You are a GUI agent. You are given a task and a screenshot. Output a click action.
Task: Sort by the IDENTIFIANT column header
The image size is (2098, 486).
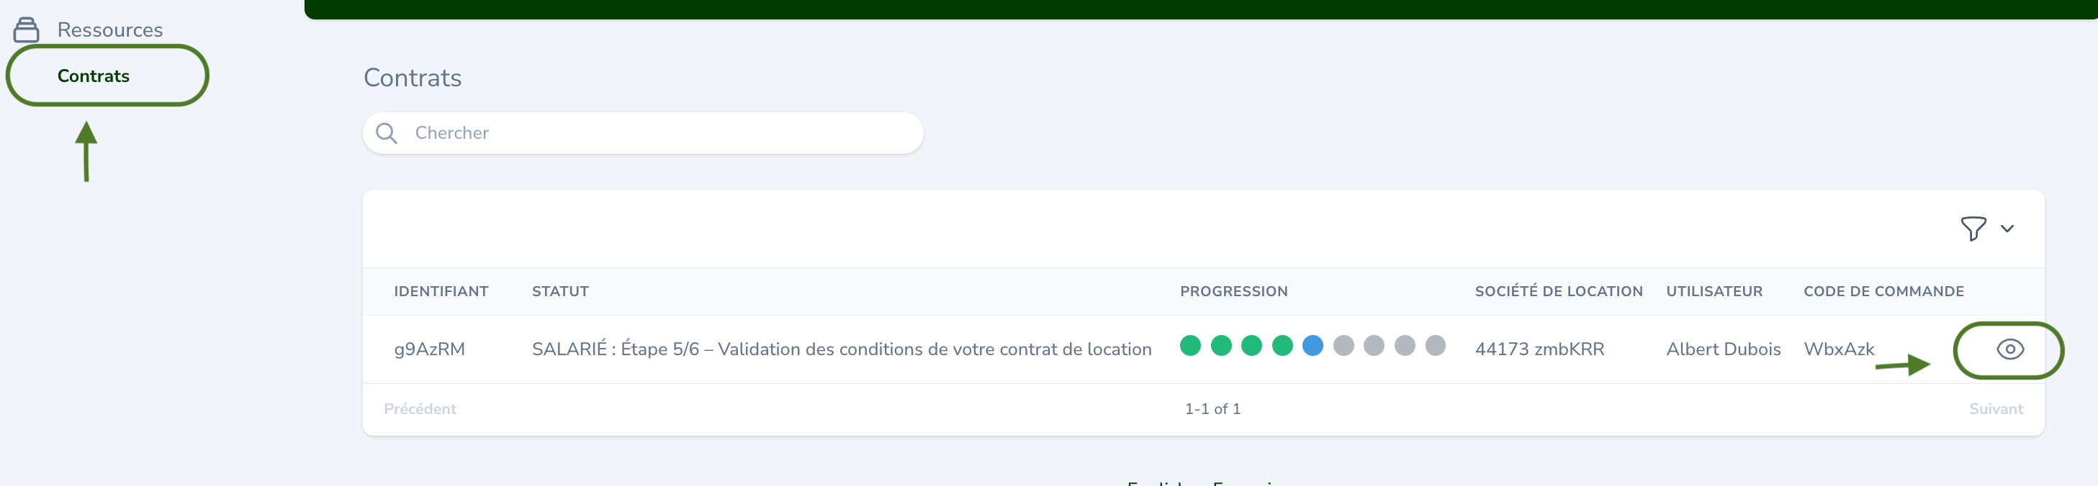tap(441, 292)
